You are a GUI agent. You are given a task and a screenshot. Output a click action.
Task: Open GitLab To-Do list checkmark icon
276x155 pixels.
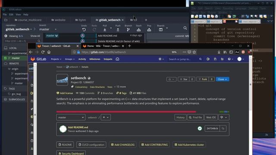click(x=222, y=59)
